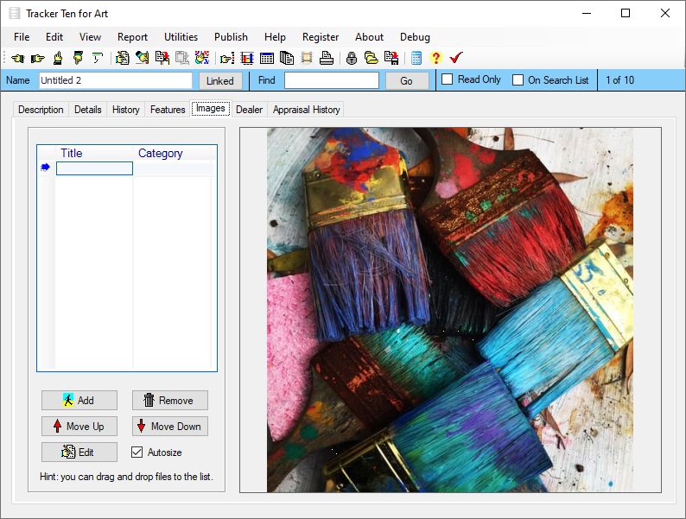Click the open folder toolbar icon

[x=371, y=59]
